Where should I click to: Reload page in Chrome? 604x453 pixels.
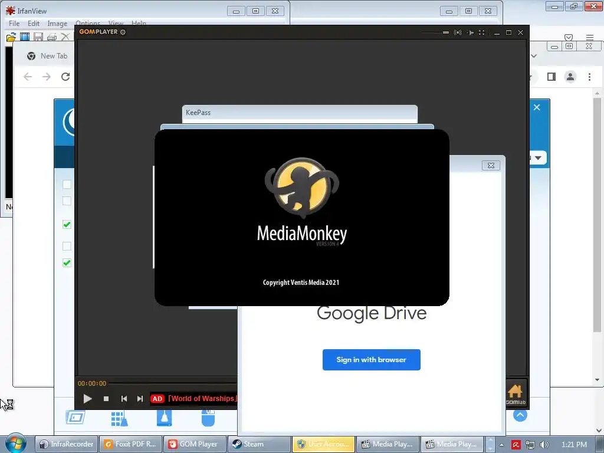(x=65, y=77)
